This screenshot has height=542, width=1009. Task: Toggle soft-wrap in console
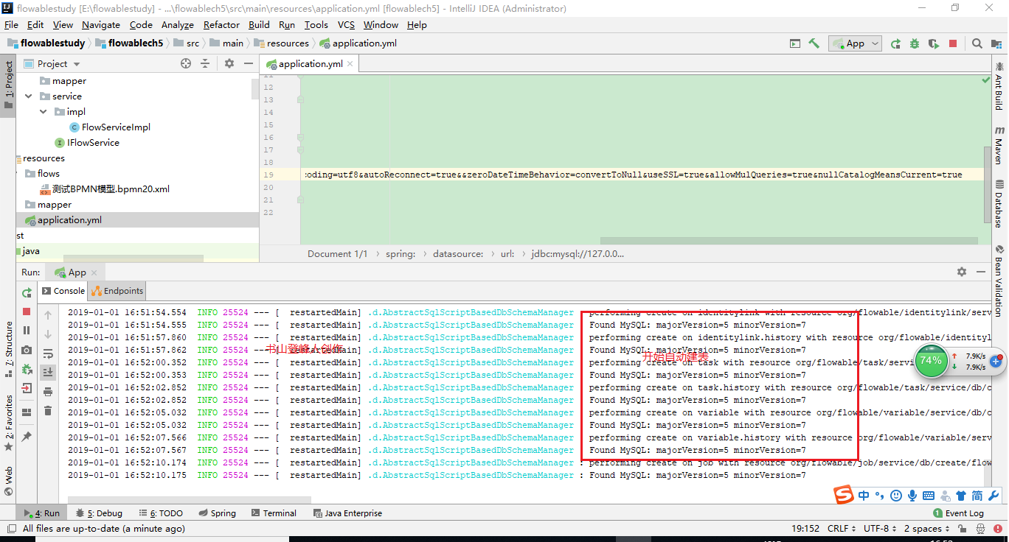coord(48,353)
